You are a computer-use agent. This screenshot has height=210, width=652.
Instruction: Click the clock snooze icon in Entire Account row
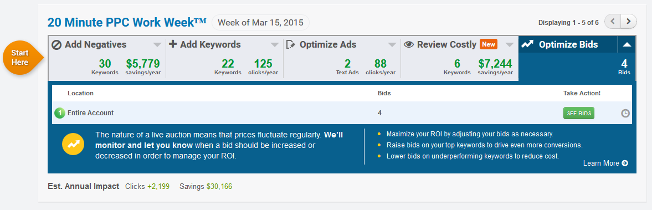click(x=625, y=113)
